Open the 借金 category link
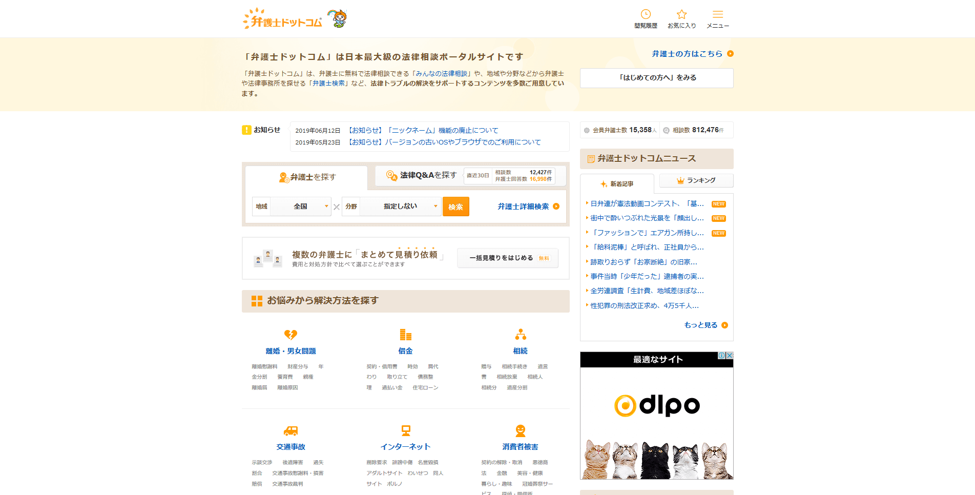This screenshot has width=975, height=495. pos(405,351)
